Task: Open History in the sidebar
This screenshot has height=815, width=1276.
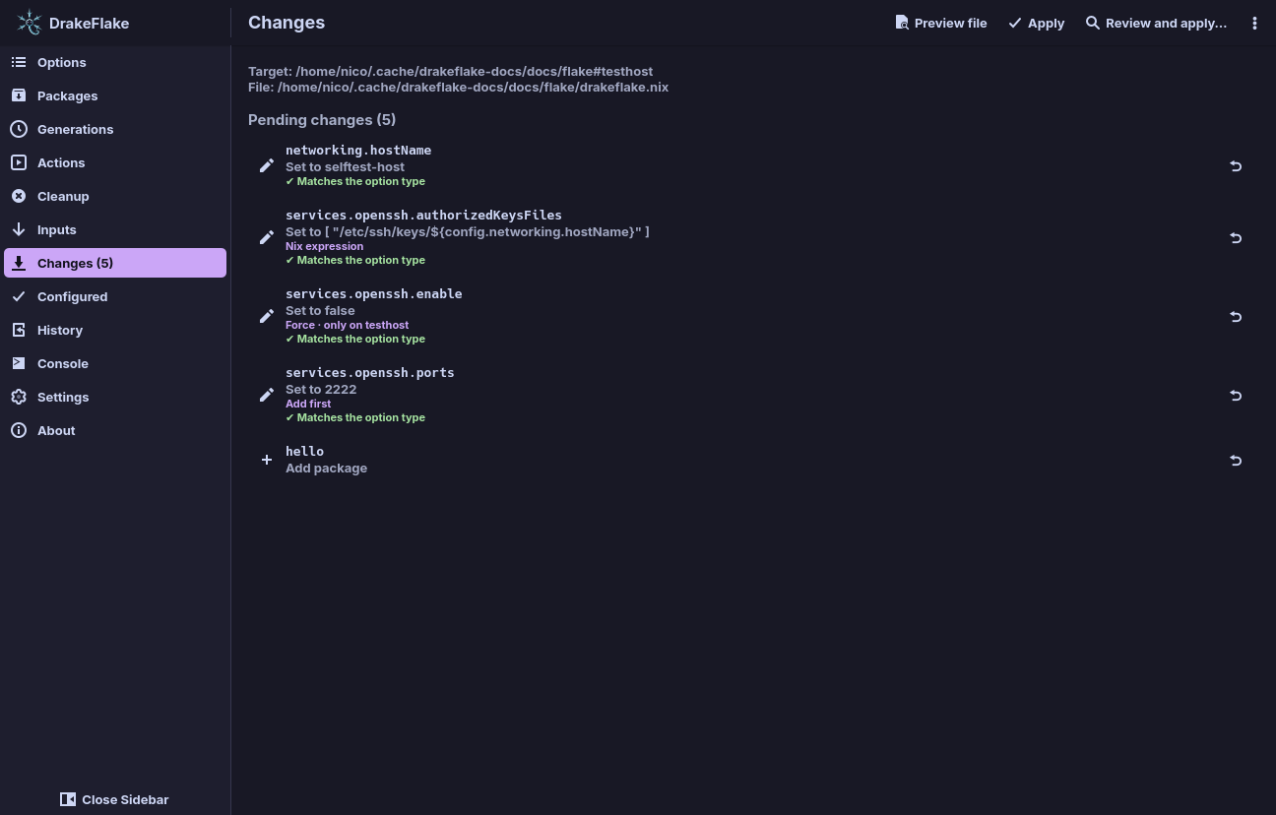Action: click(x=115, y=330)
